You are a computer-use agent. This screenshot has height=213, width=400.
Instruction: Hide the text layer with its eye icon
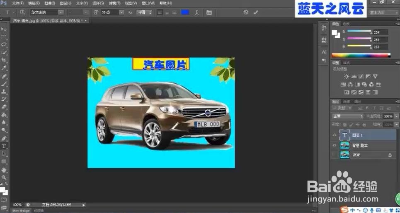coord(334,135)
